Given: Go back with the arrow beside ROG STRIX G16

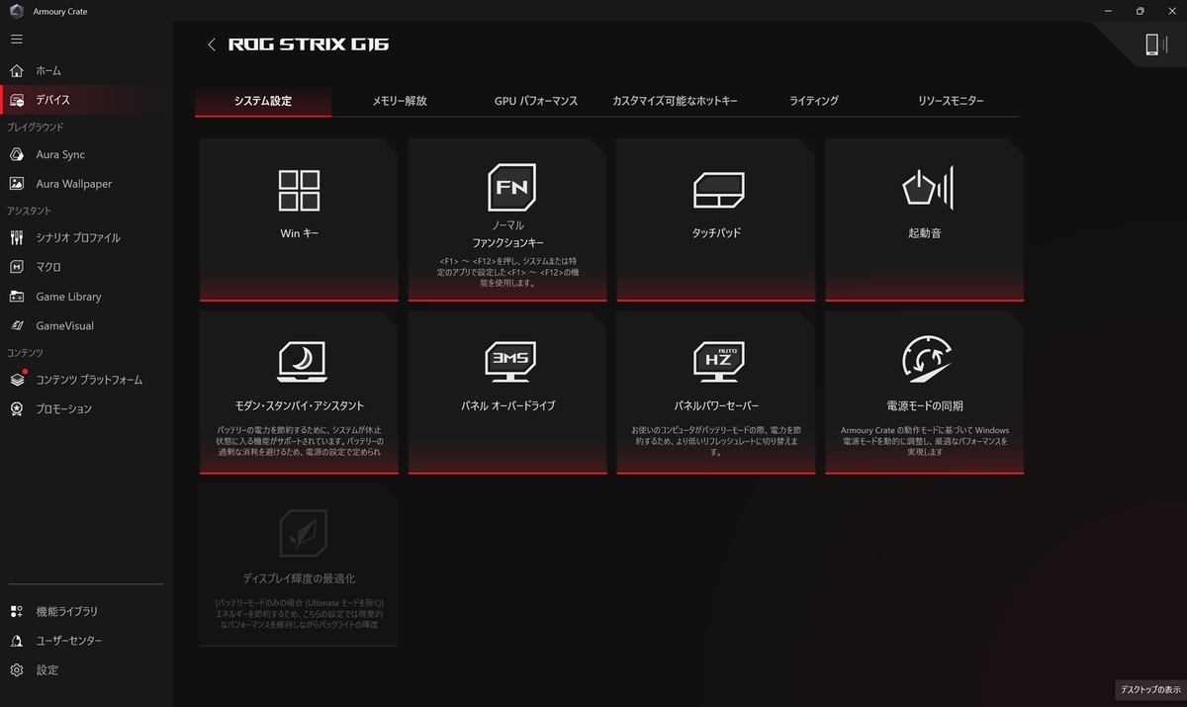Looking at the screenshot, I should pyautogui.click(x=211, y=44).
